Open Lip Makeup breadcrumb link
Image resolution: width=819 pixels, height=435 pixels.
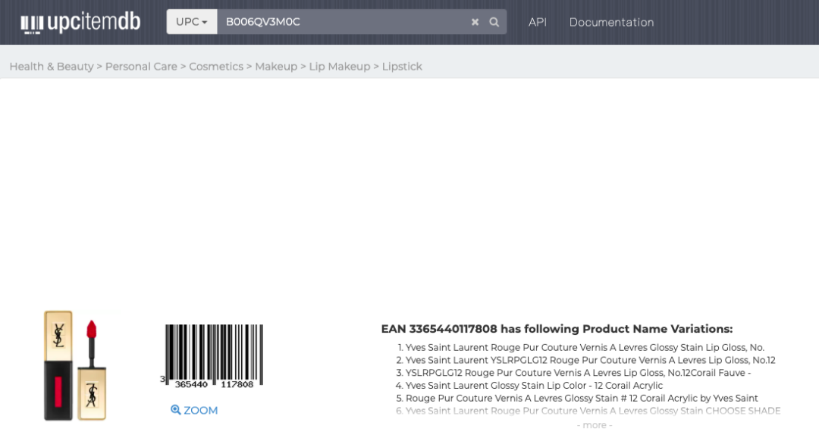[339, 67]
